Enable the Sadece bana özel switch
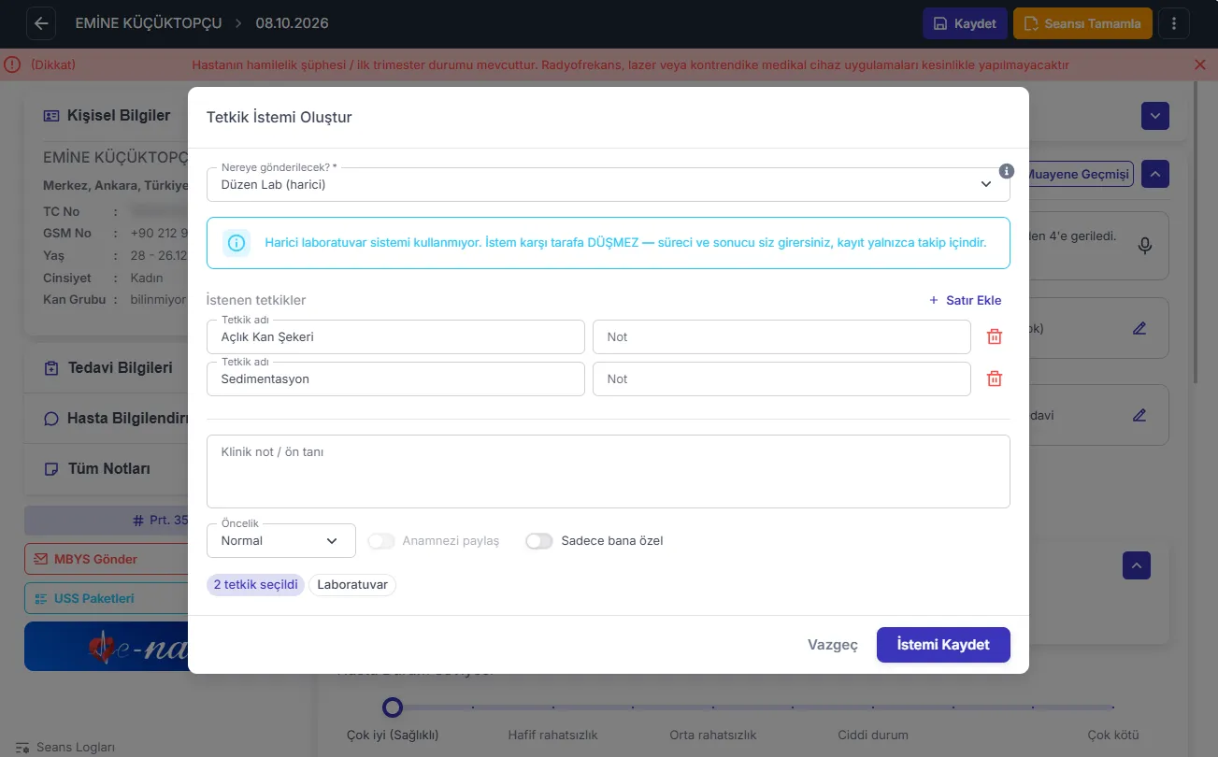The width and height of the screenshot is (1218, 757). pyautogui.click(x=539, y=540)
